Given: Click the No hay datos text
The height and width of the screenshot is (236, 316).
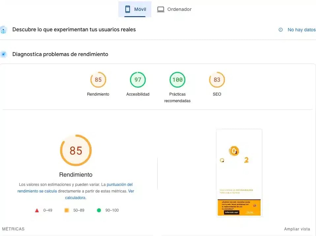Looking at the screenshot, I should (x=301, y=30).
